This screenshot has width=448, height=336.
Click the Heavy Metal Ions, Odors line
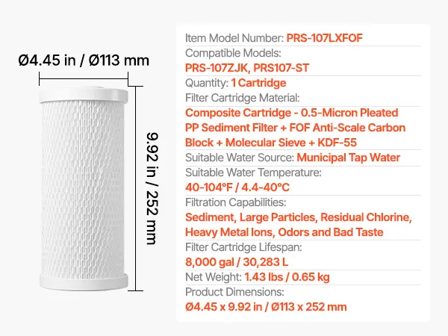[284, 232]
